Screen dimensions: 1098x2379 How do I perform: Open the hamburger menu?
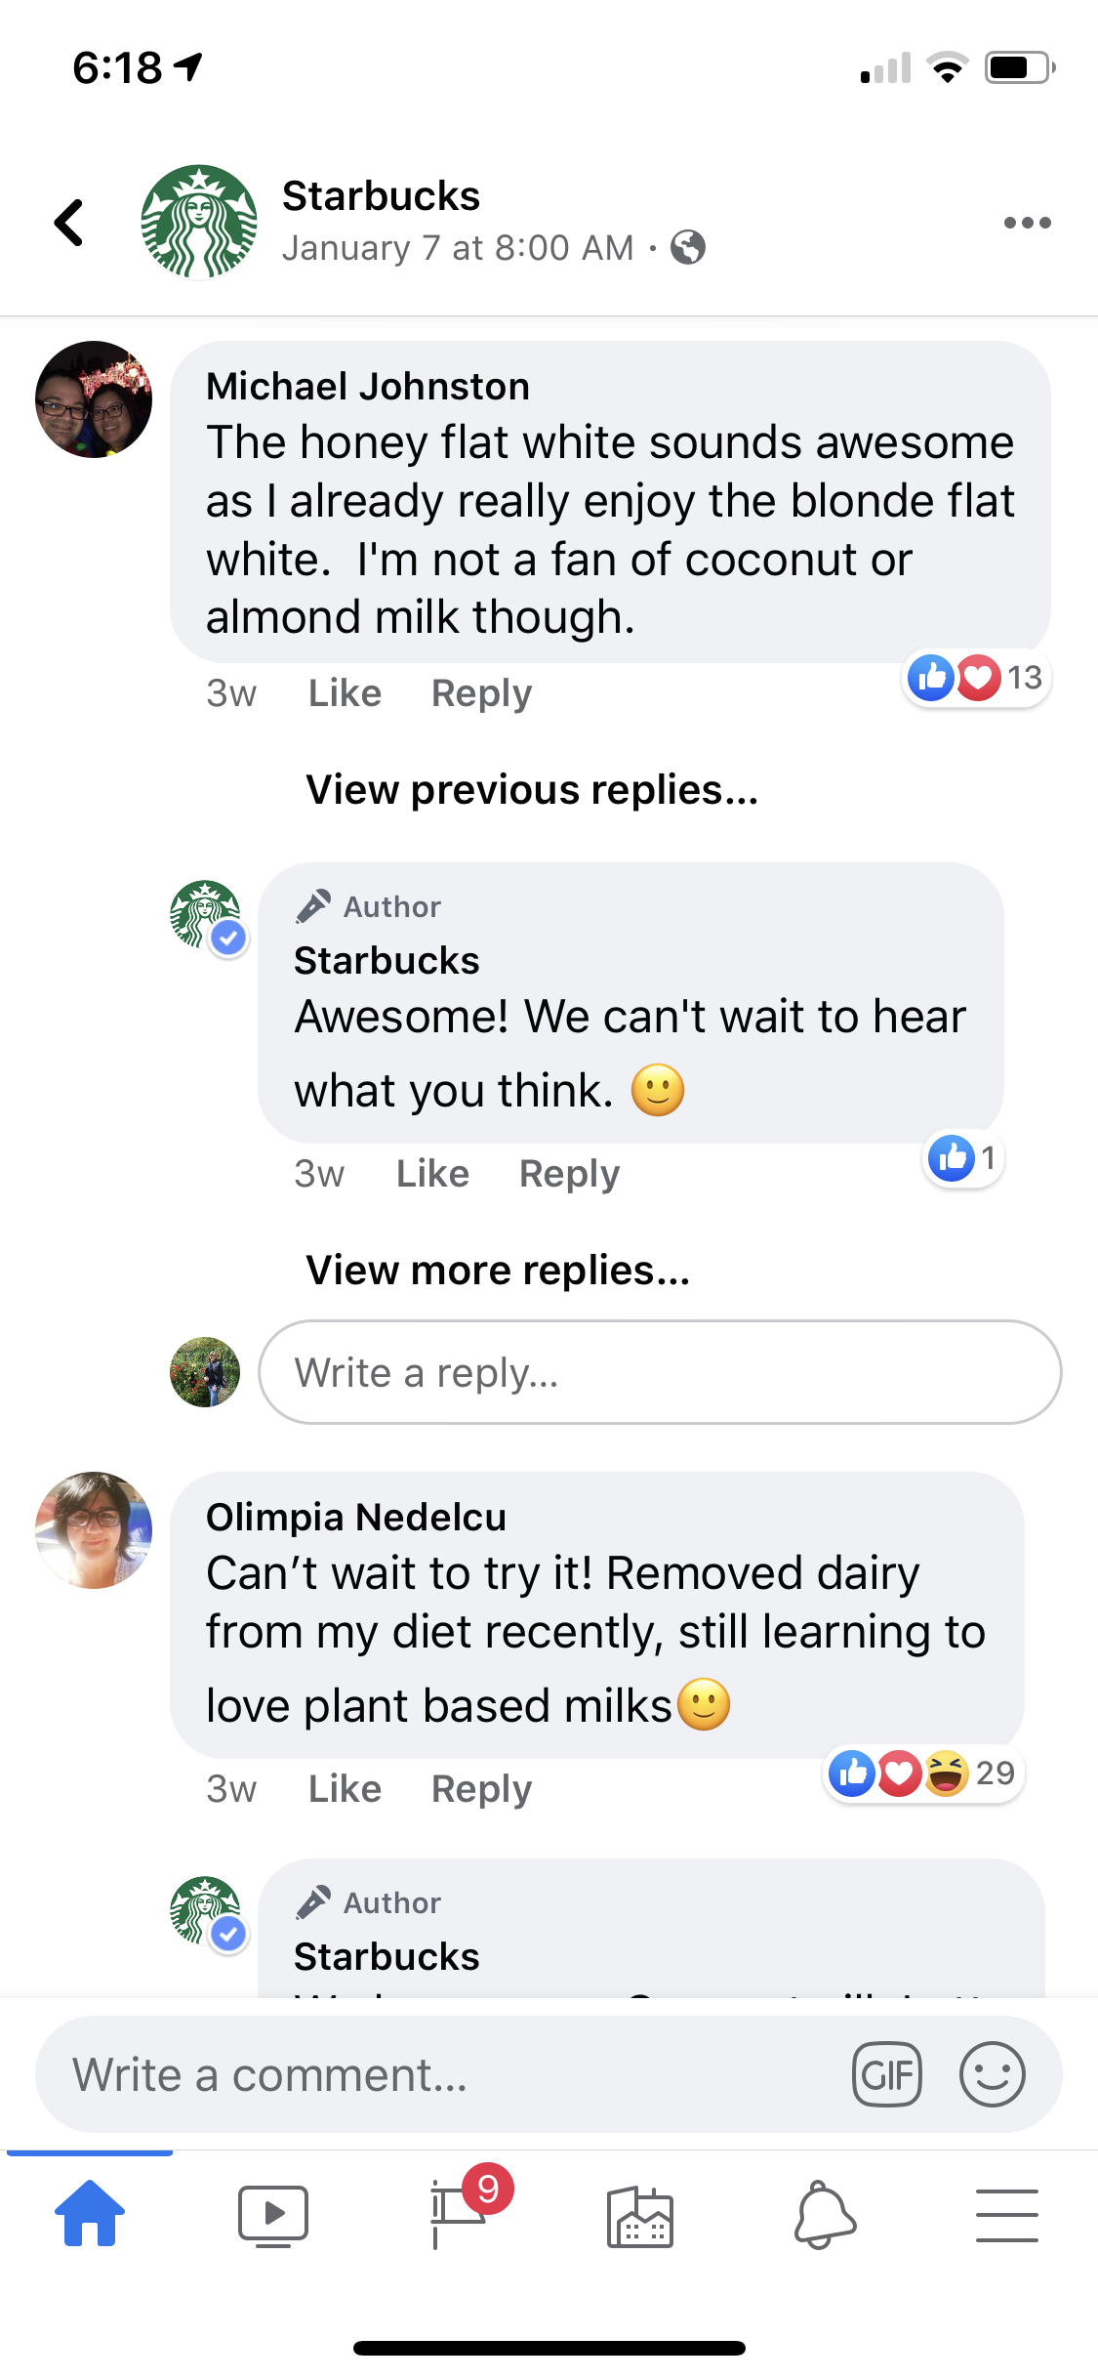[x=1006, y=2215]
